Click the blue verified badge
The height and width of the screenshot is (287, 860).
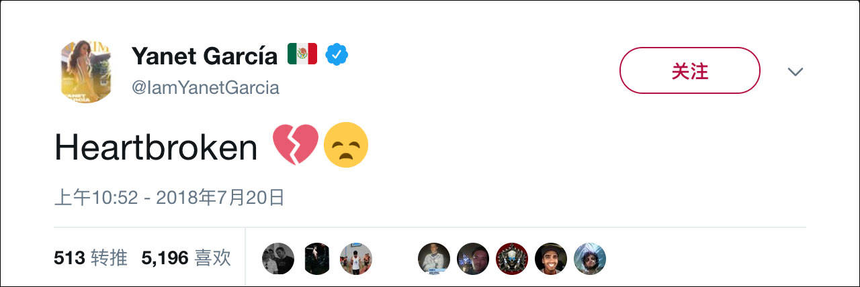click(x=336, y=55)
